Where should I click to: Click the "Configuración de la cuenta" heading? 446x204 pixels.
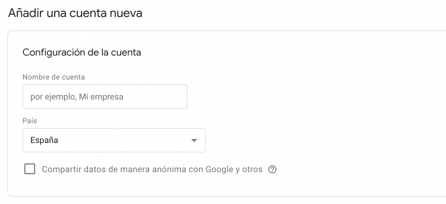pos(81,53)
